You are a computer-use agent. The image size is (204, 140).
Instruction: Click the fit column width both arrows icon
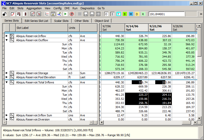click(x=92, y=14)
